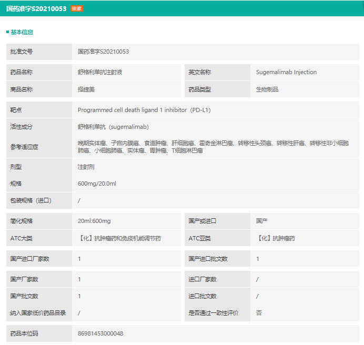Click the target value PD-L1 inhibitor

pos(144,110)
